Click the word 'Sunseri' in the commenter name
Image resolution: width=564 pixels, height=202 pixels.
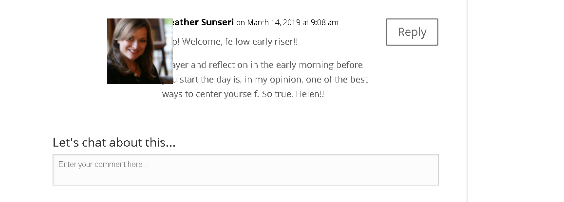218,22
